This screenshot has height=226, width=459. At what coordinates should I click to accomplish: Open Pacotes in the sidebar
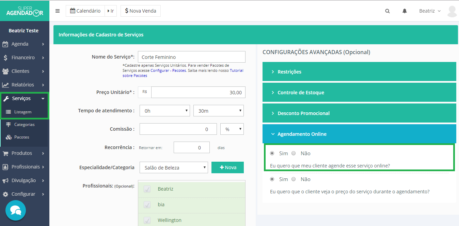21,137
